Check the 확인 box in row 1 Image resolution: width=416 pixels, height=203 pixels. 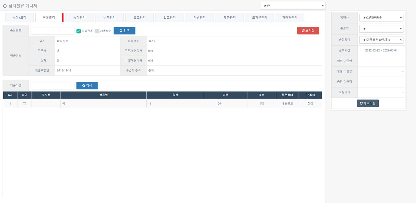click(x=24, y=104)
